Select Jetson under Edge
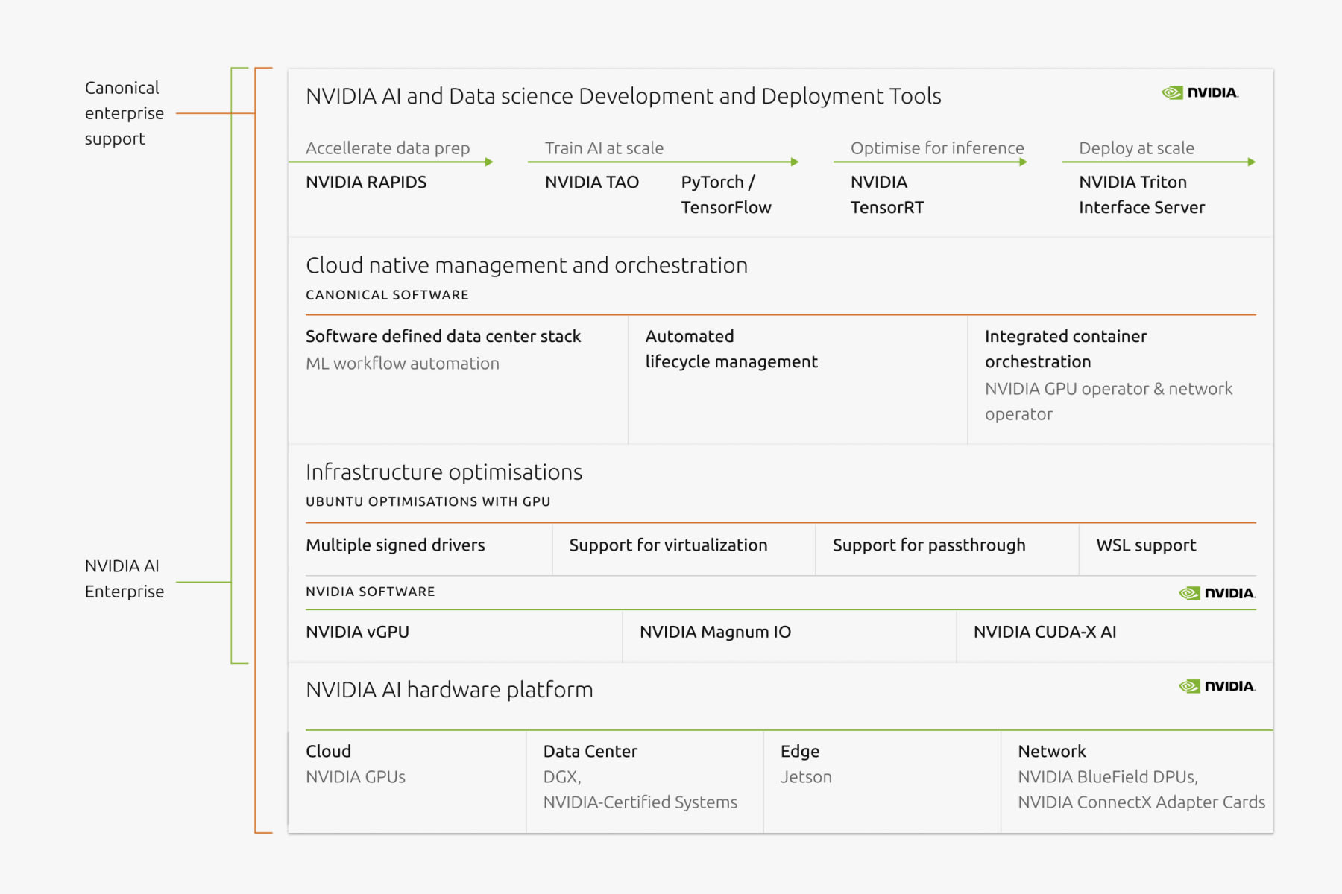The width and height of the screenshot is (1342, 894). pyautogui.click(x=806, y=777)
